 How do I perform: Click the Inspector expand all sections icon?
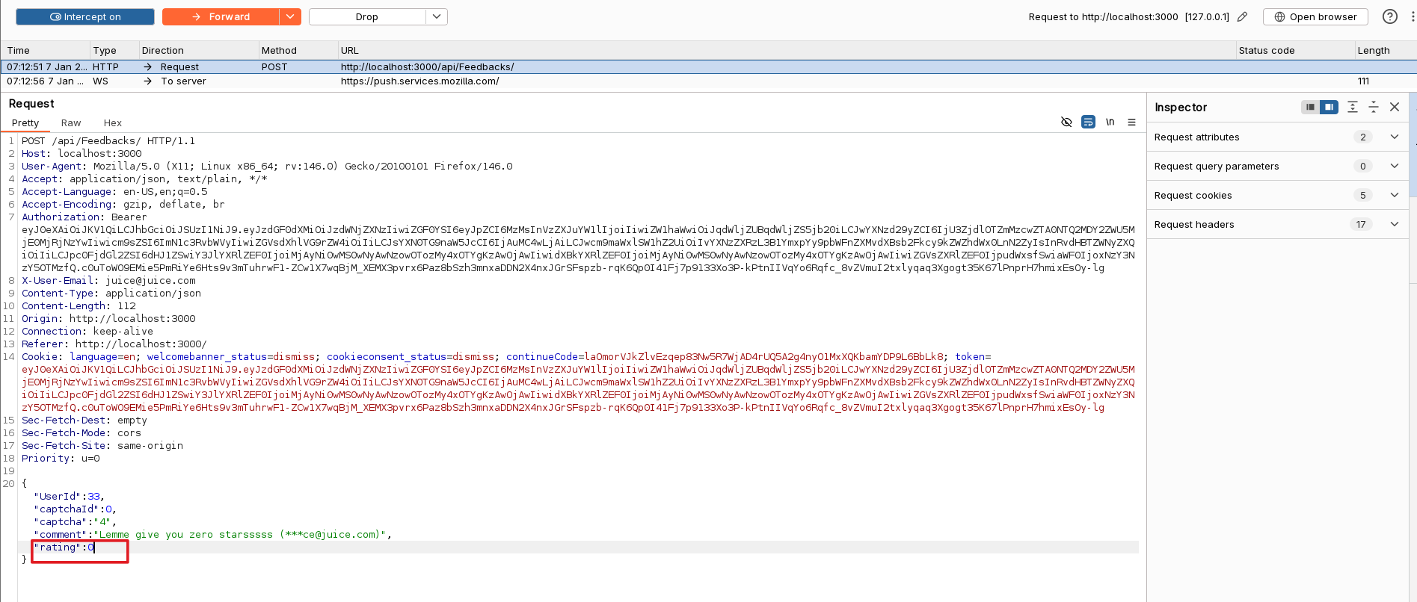tap(1353, 107)
